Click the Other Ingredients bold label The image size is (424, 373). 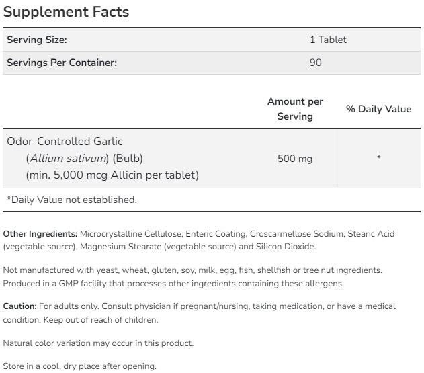[x=40, y=234]
